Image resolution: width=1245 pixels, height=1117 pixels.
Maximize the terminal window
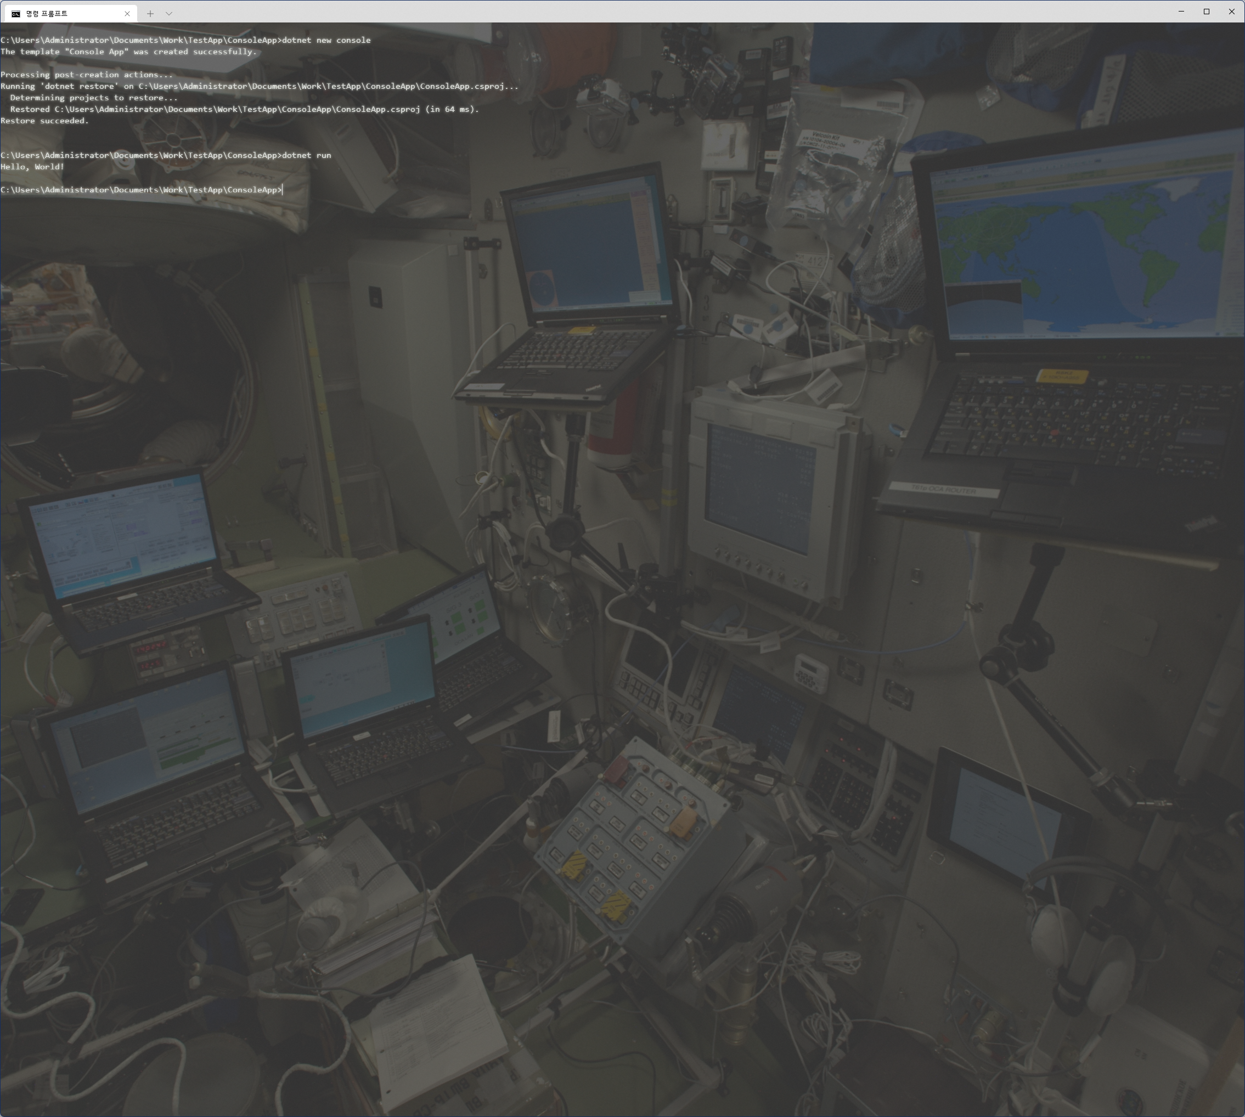[x=1206, y=12]
